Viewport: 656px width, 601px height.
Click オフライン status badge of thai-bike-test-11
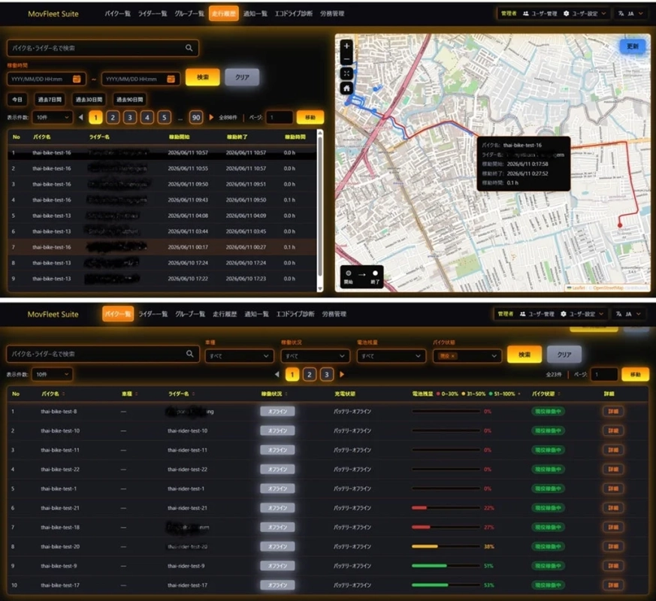(x=277, y=450)
